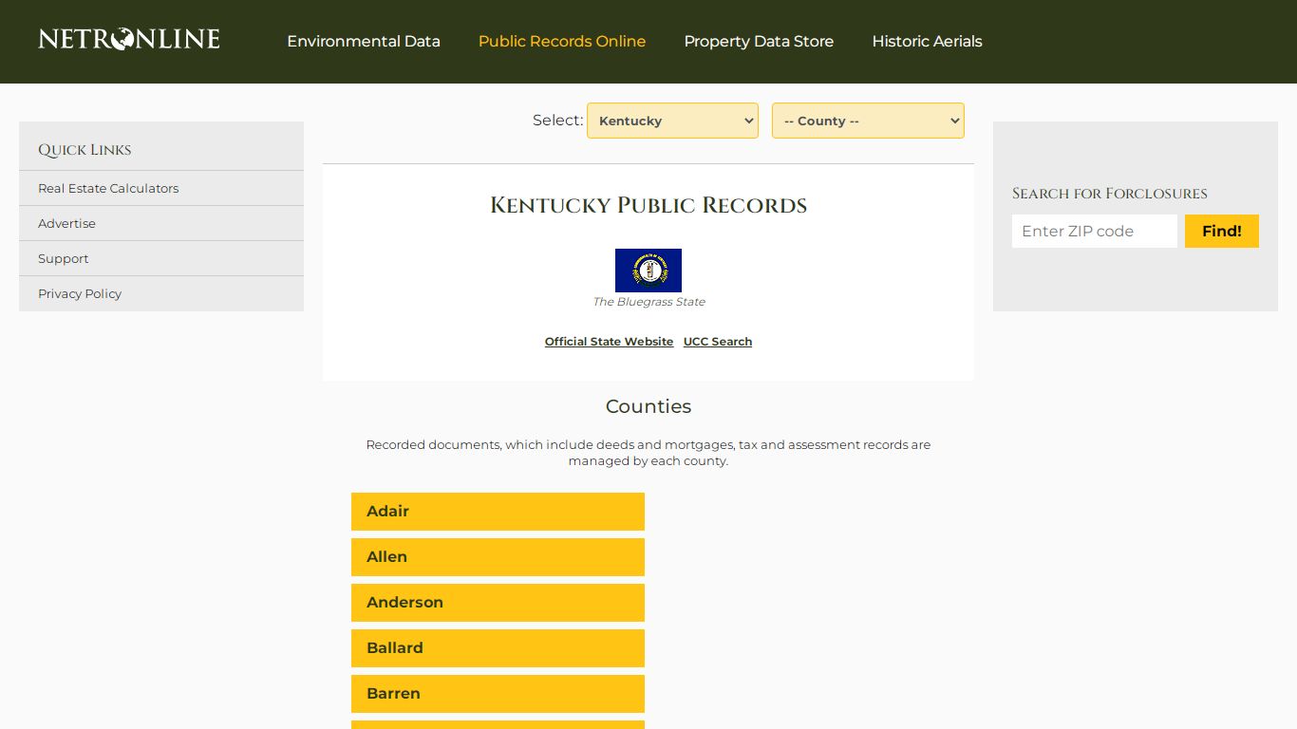The image size is (1297, 729).
Task: Open Property Data Store
Action: pos(759,42)
